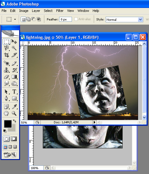Pick the Eyedropper tool
The width and height of the screenshot is (149, 174).
[14, 107]
